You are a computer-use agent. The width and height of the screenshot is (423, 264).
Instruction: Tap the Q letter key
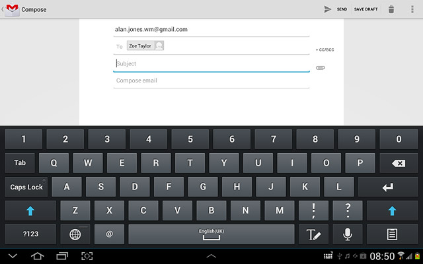tap(54, 163)
